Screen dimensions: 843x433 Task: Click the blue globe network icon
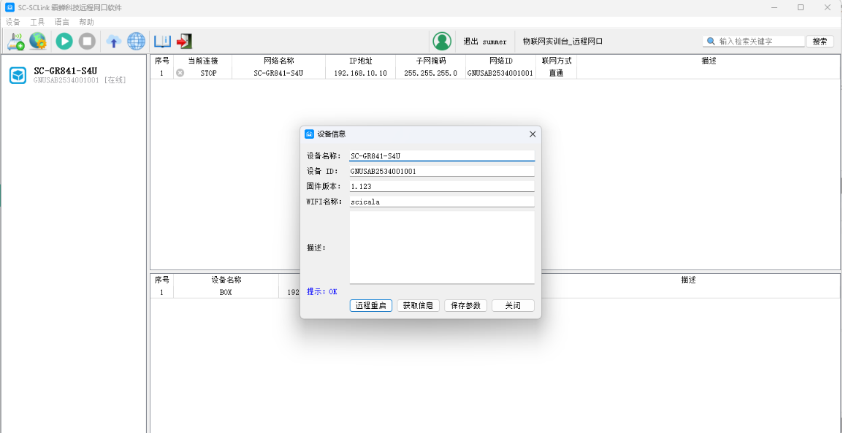tap(136, 42)
